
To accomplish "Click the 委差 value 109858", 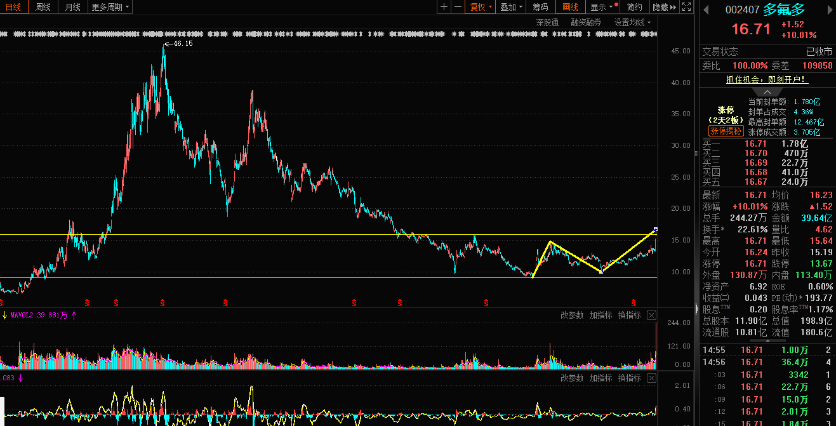I will pyautogui.click(x=817, y=65).
